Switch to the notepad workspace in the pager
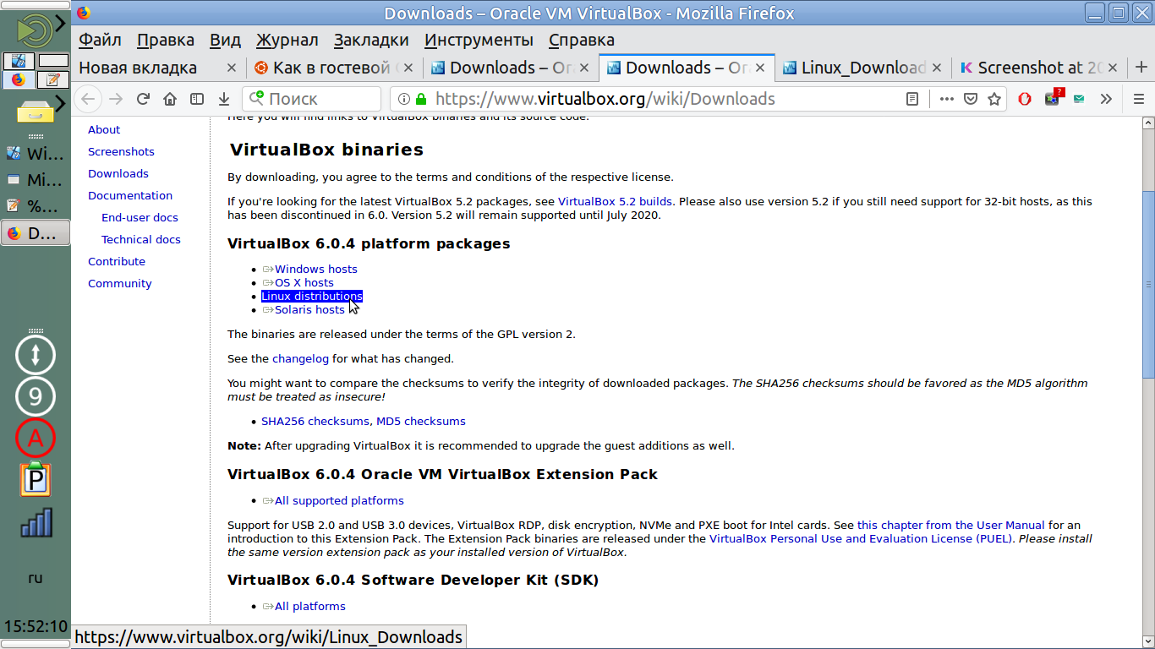 pos(53,79)
